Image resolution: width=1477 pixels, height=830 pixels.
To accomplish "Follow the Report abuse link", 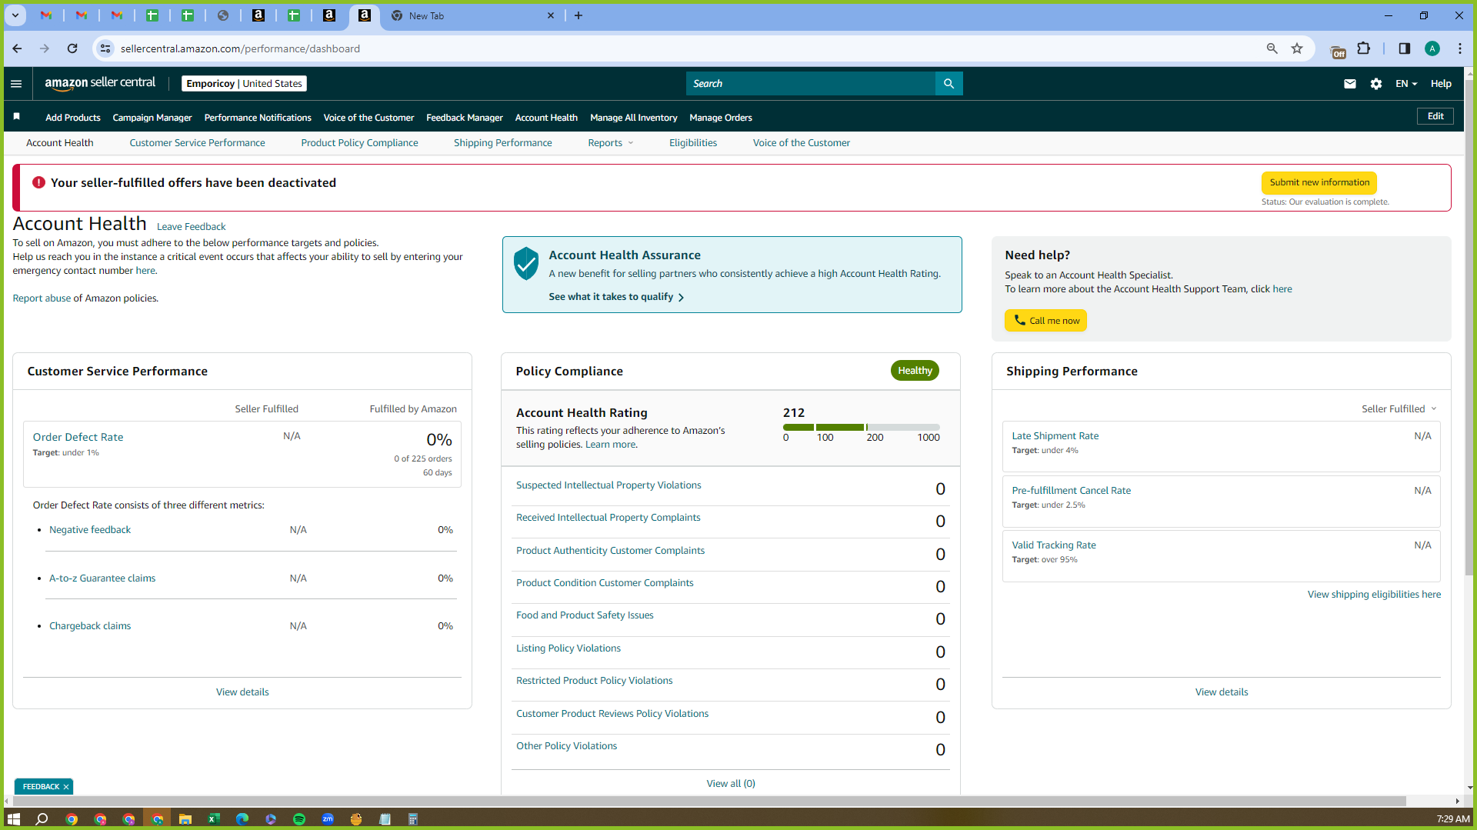I will [42, 298].
